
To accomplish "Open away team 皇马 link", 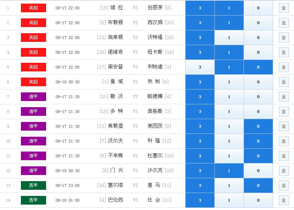I will click(154, 185).
